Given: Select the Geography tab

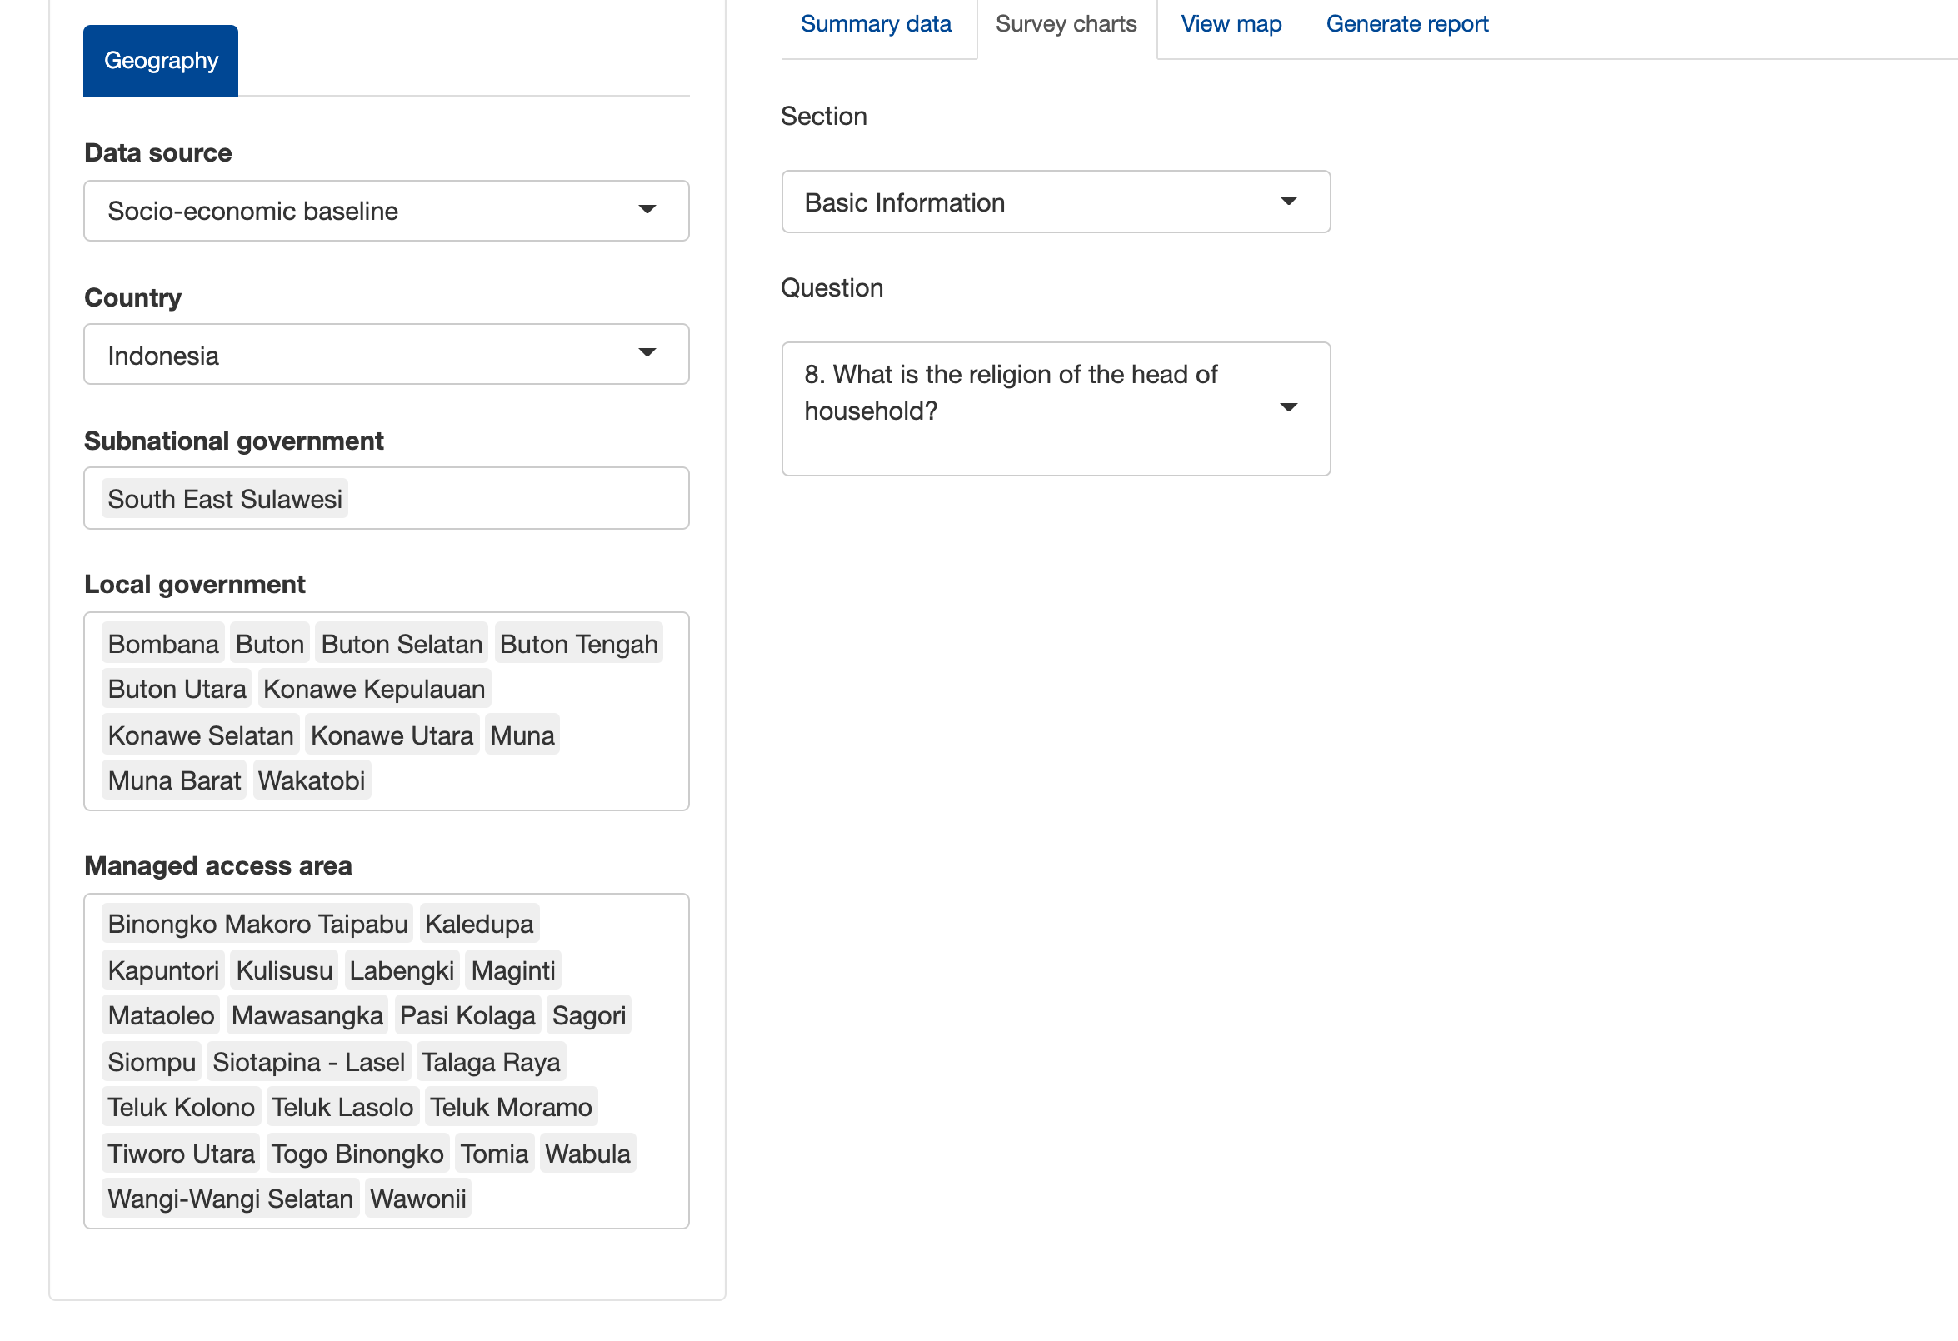Looking at the screenshot, I should (x=160, y=60).
